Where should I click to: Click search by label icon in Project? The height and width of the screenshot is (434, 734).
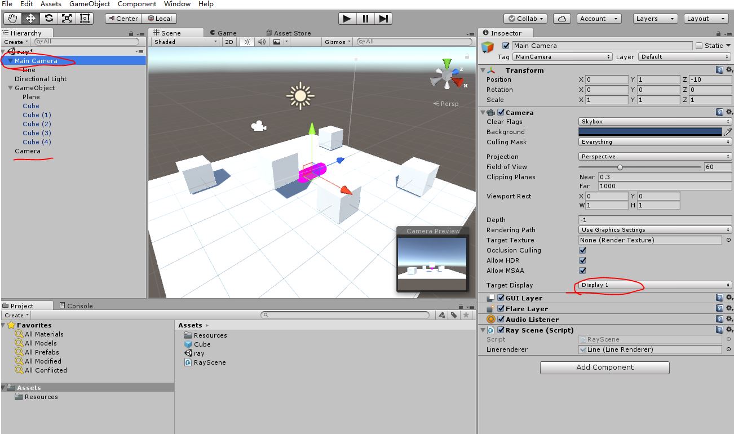pos(454,315)
